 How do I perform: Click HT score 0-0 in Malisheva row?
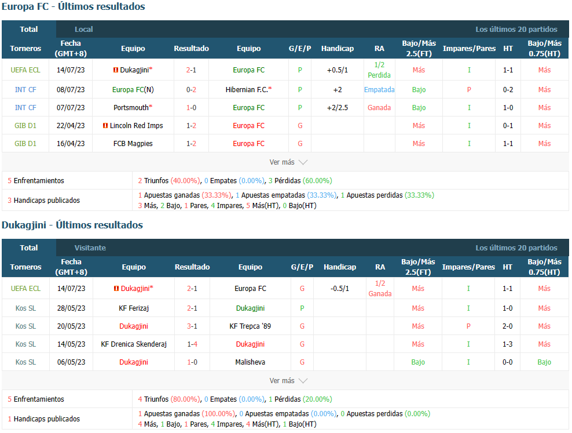click(507, 362)
